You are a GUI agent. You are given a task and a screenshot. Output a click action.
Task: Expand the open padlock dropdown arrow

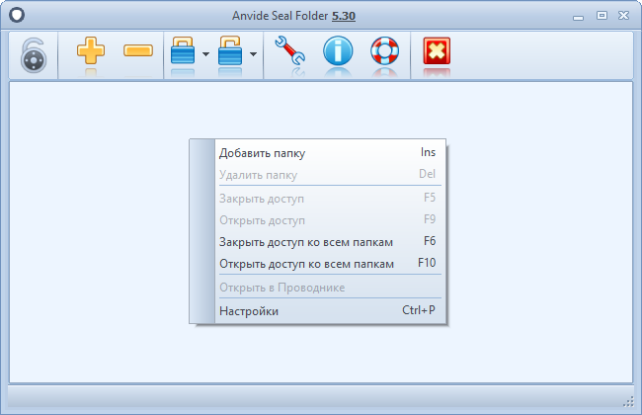[x=254, y=54]
